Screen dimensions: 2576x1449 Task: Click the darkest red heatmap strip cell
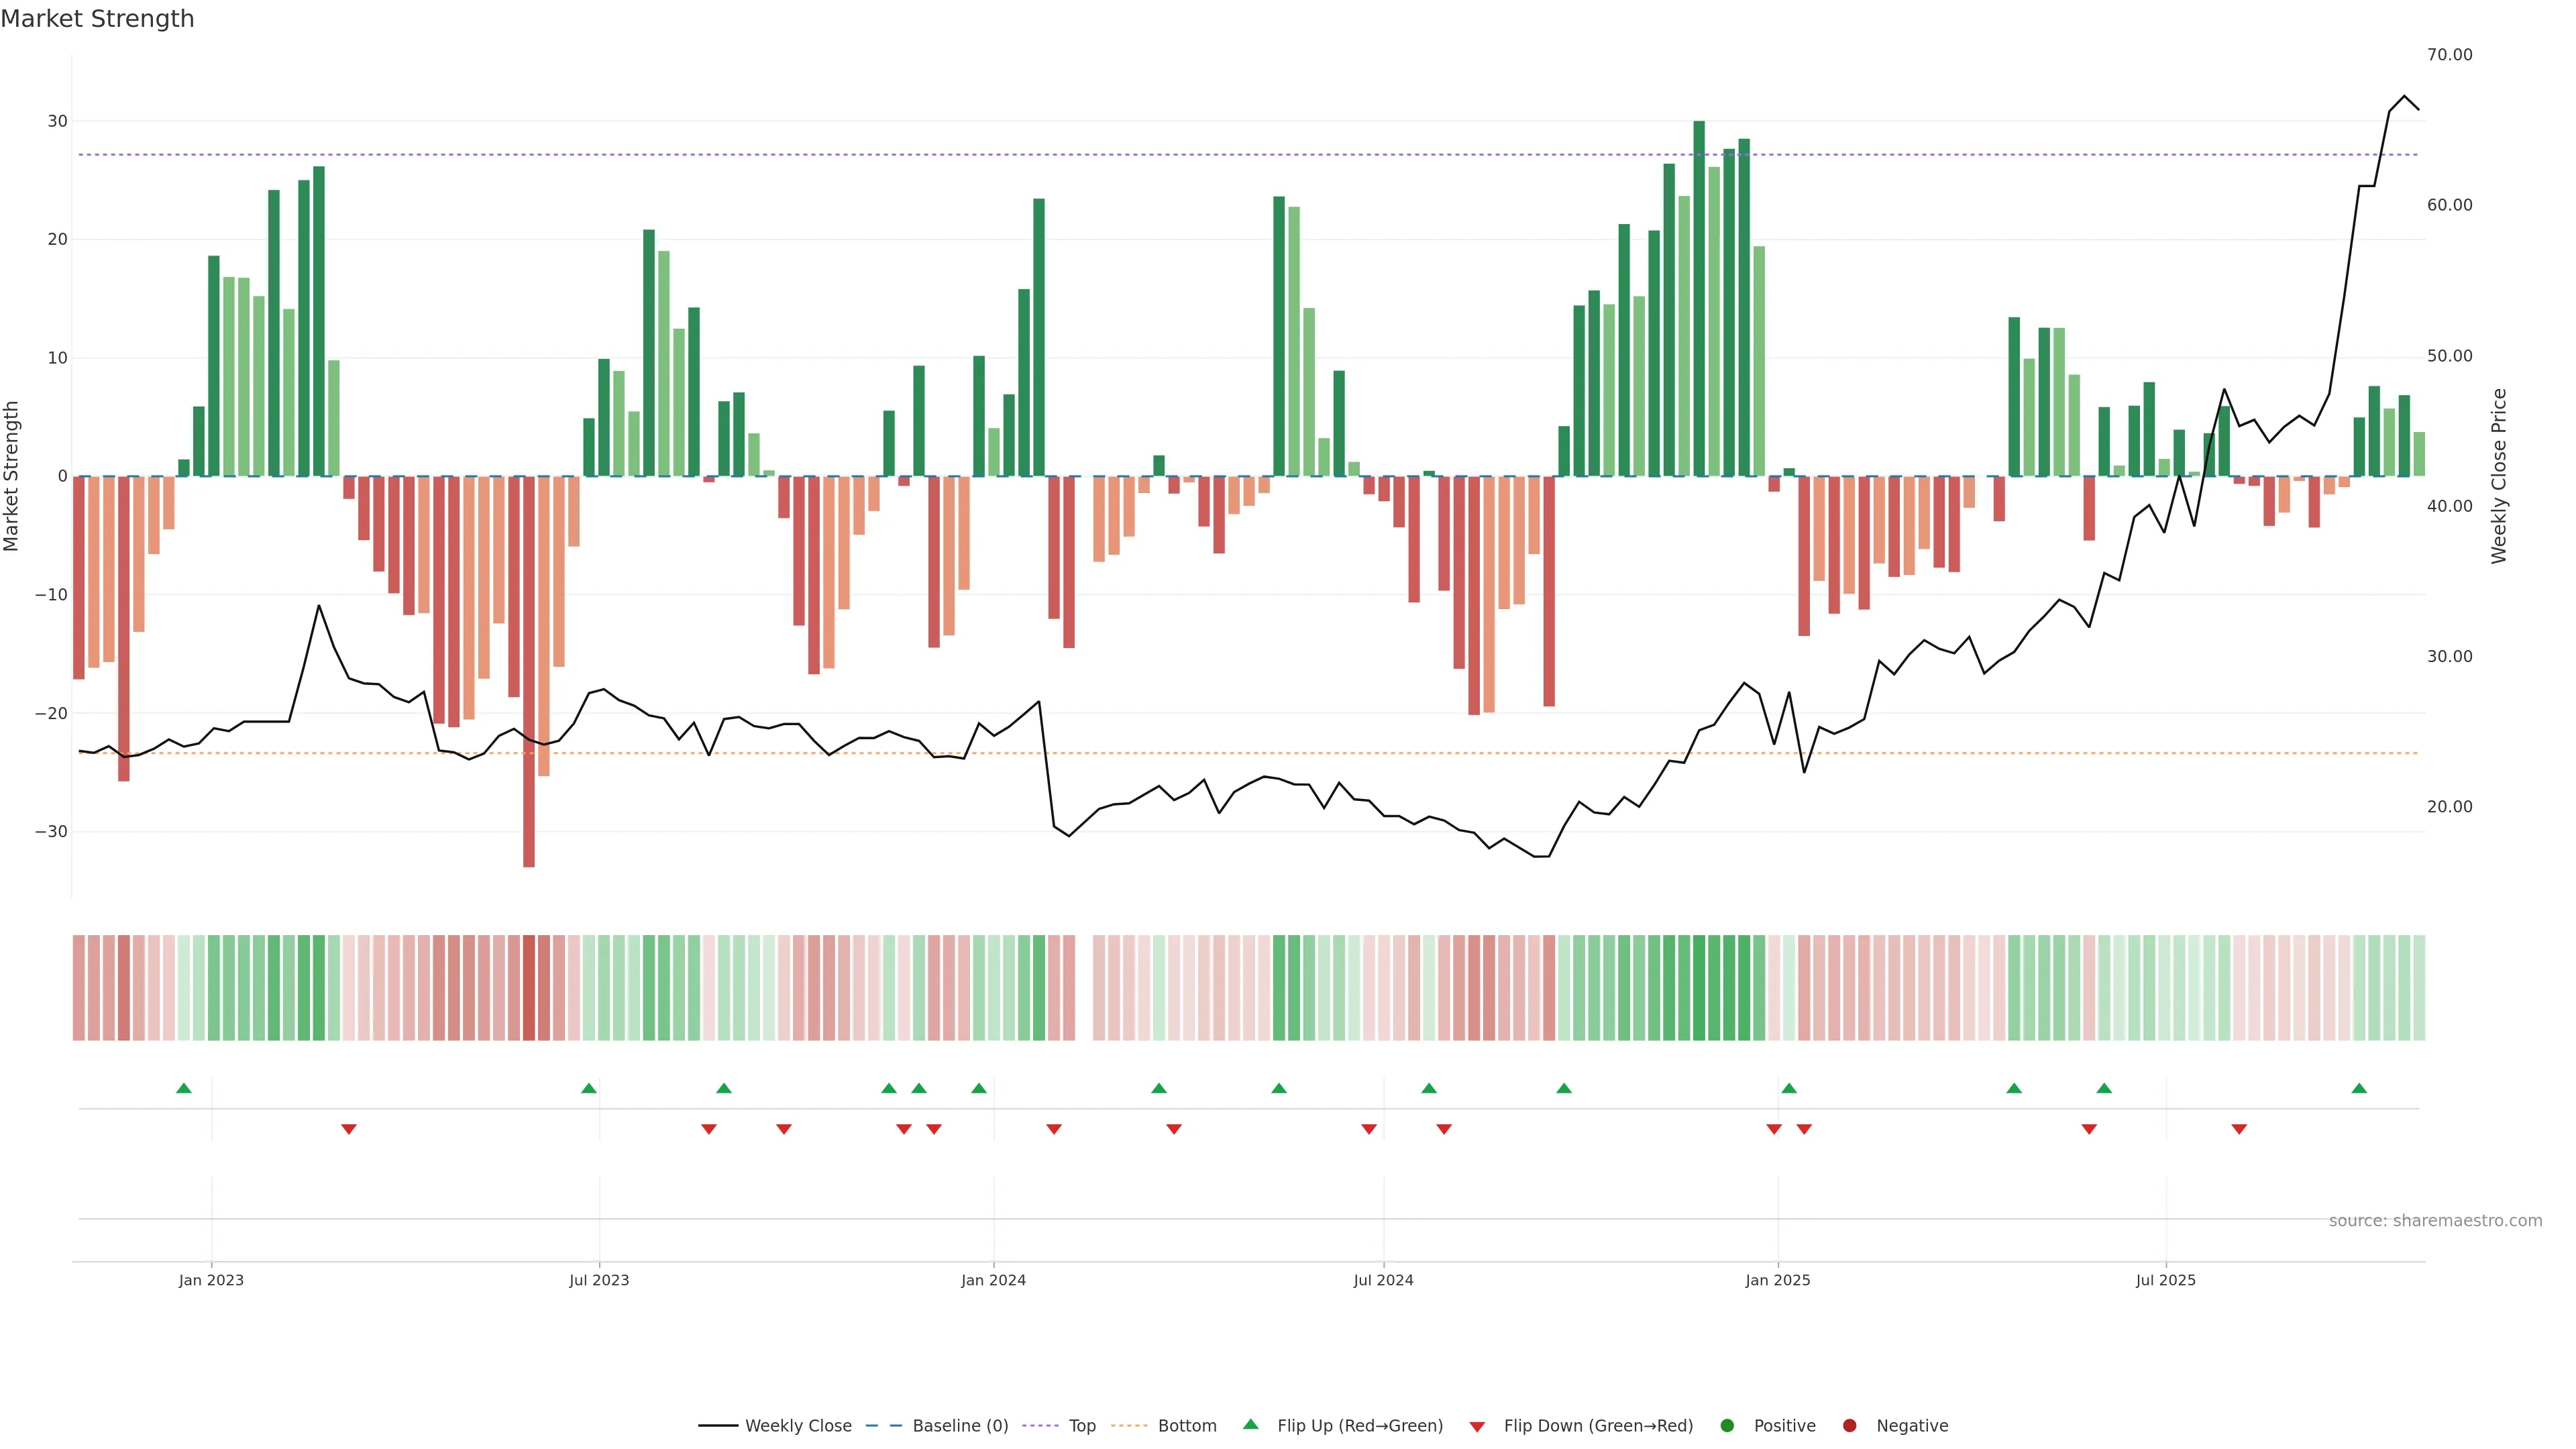click(x=529, y=987)
